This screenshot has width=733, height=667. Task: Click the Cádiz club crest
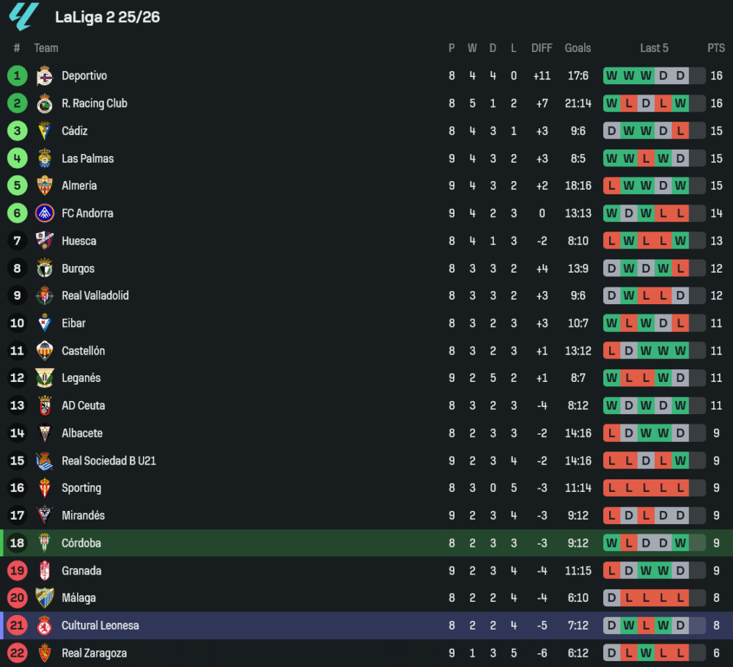point(45,131)
